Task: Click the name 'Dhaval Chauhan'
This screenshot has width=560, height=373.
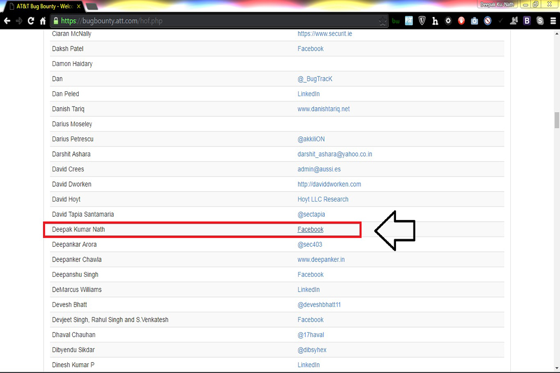Action: (x=74, y=335)
